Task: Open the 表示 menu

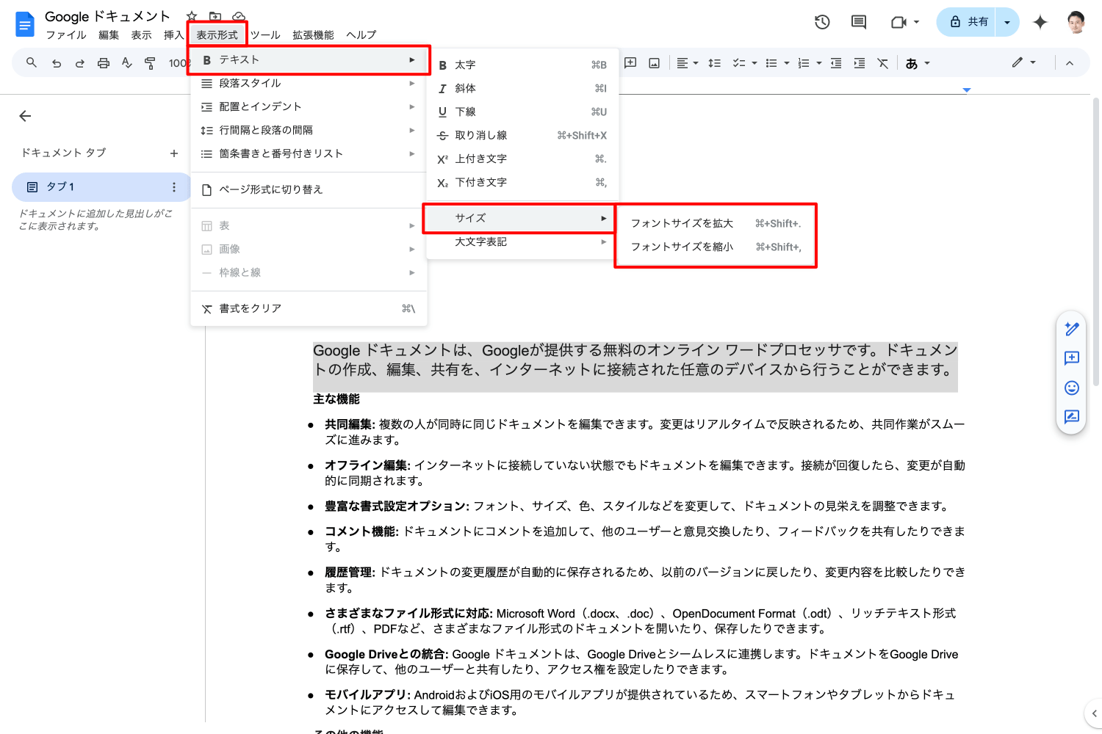Action: click(141, 34)
